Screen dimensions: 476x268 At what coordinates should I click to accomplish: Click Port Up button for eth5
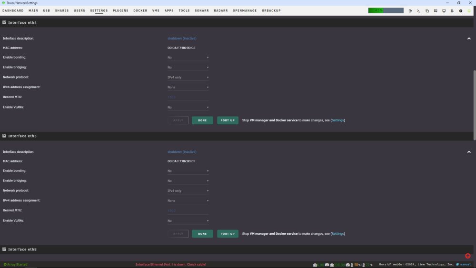[x=228, y=234]
